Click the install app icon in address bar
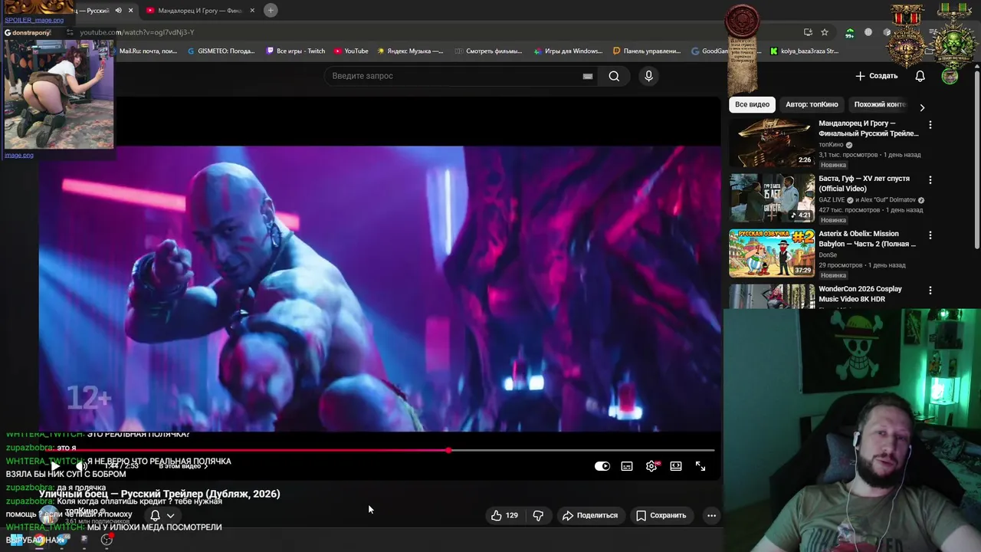The image size is (981, 552). coord(808,32)
